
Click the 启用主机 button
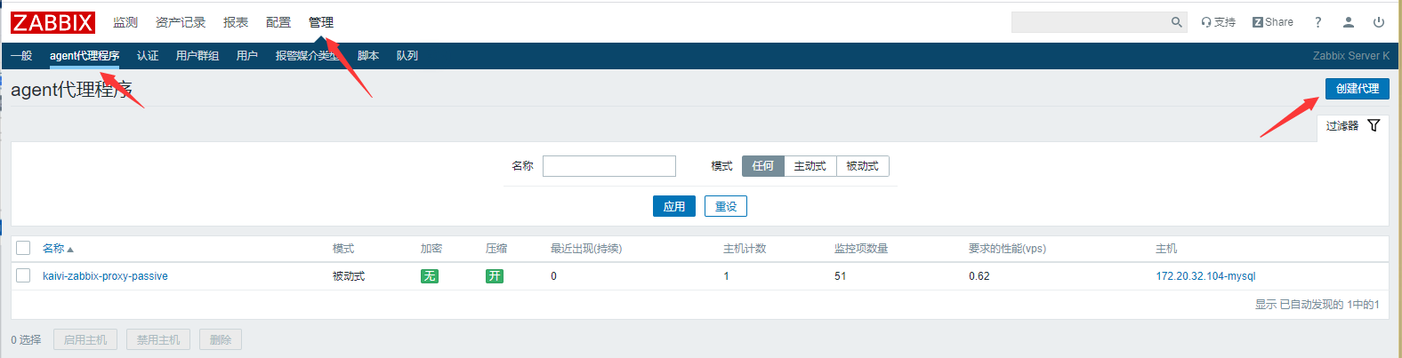pyautogui.click(x=85, y=339)
